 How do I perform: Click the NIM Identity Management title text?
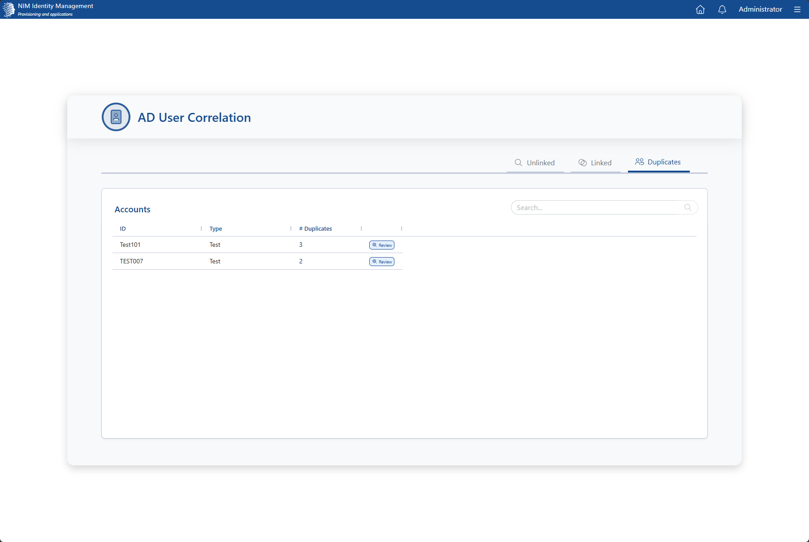click(56, 6)
